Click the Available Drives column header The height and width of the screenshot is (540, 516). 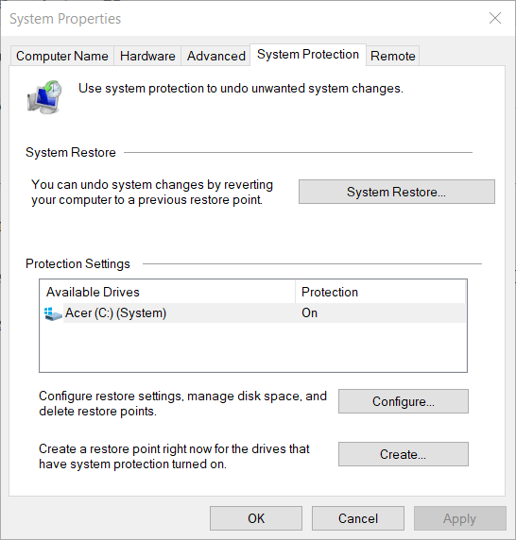(x=167, y=292)
